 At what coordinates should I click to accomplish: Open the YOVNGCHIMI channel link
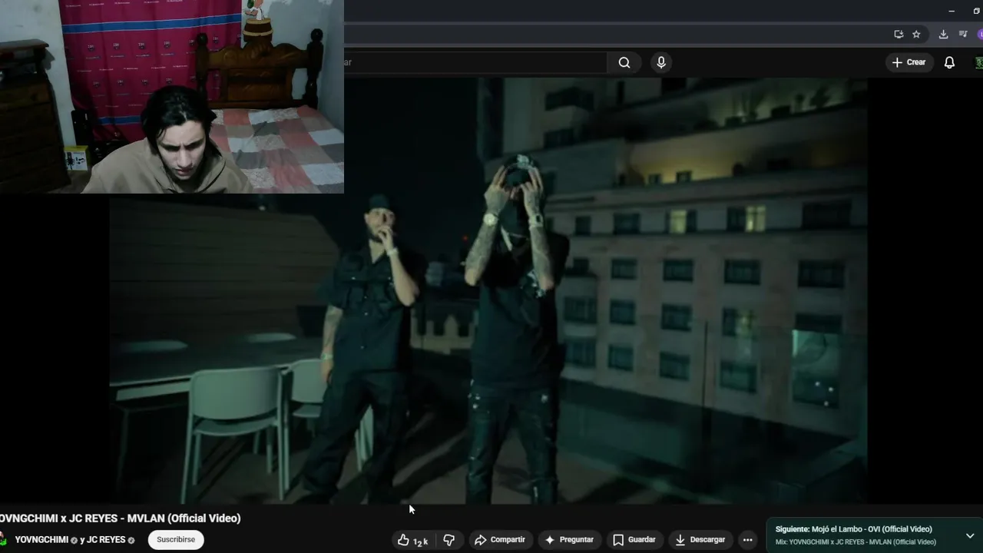(x=41, y=540)
